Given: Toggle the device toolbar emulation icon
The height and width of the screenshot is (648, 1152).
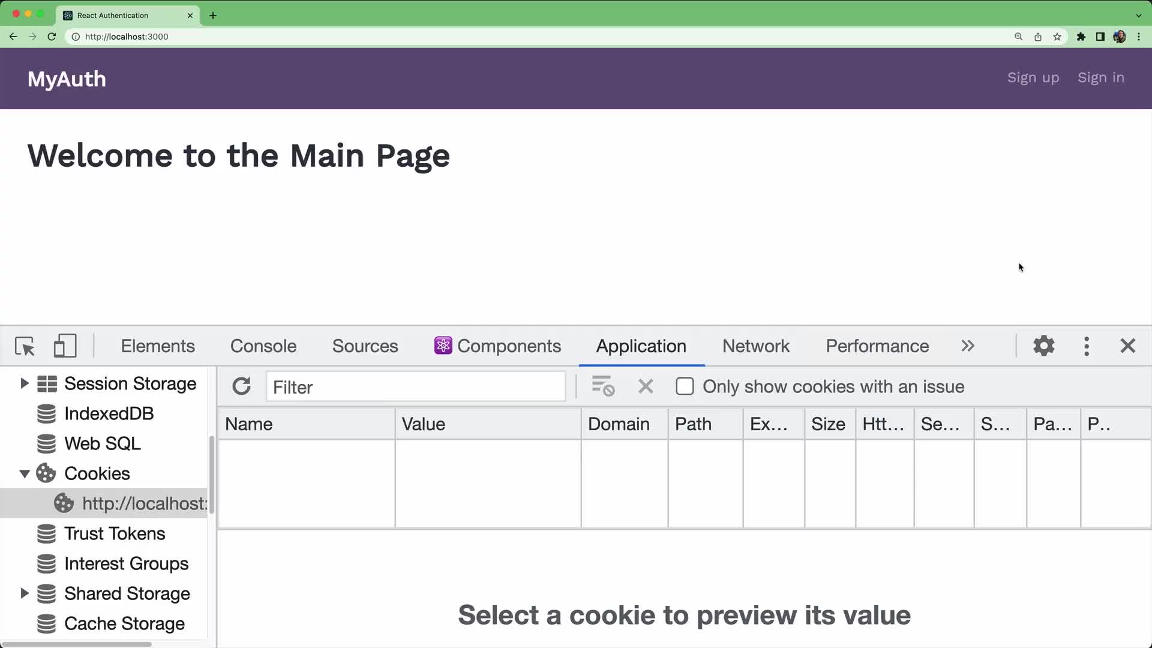Looking at the screenshot, I should click(65, 346).
